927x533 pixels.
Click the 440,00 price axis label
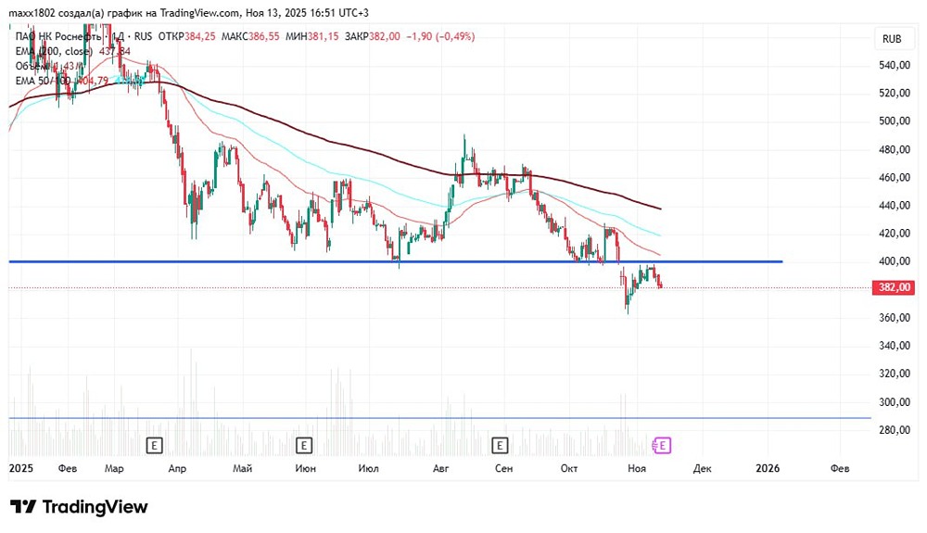[895, 205]
